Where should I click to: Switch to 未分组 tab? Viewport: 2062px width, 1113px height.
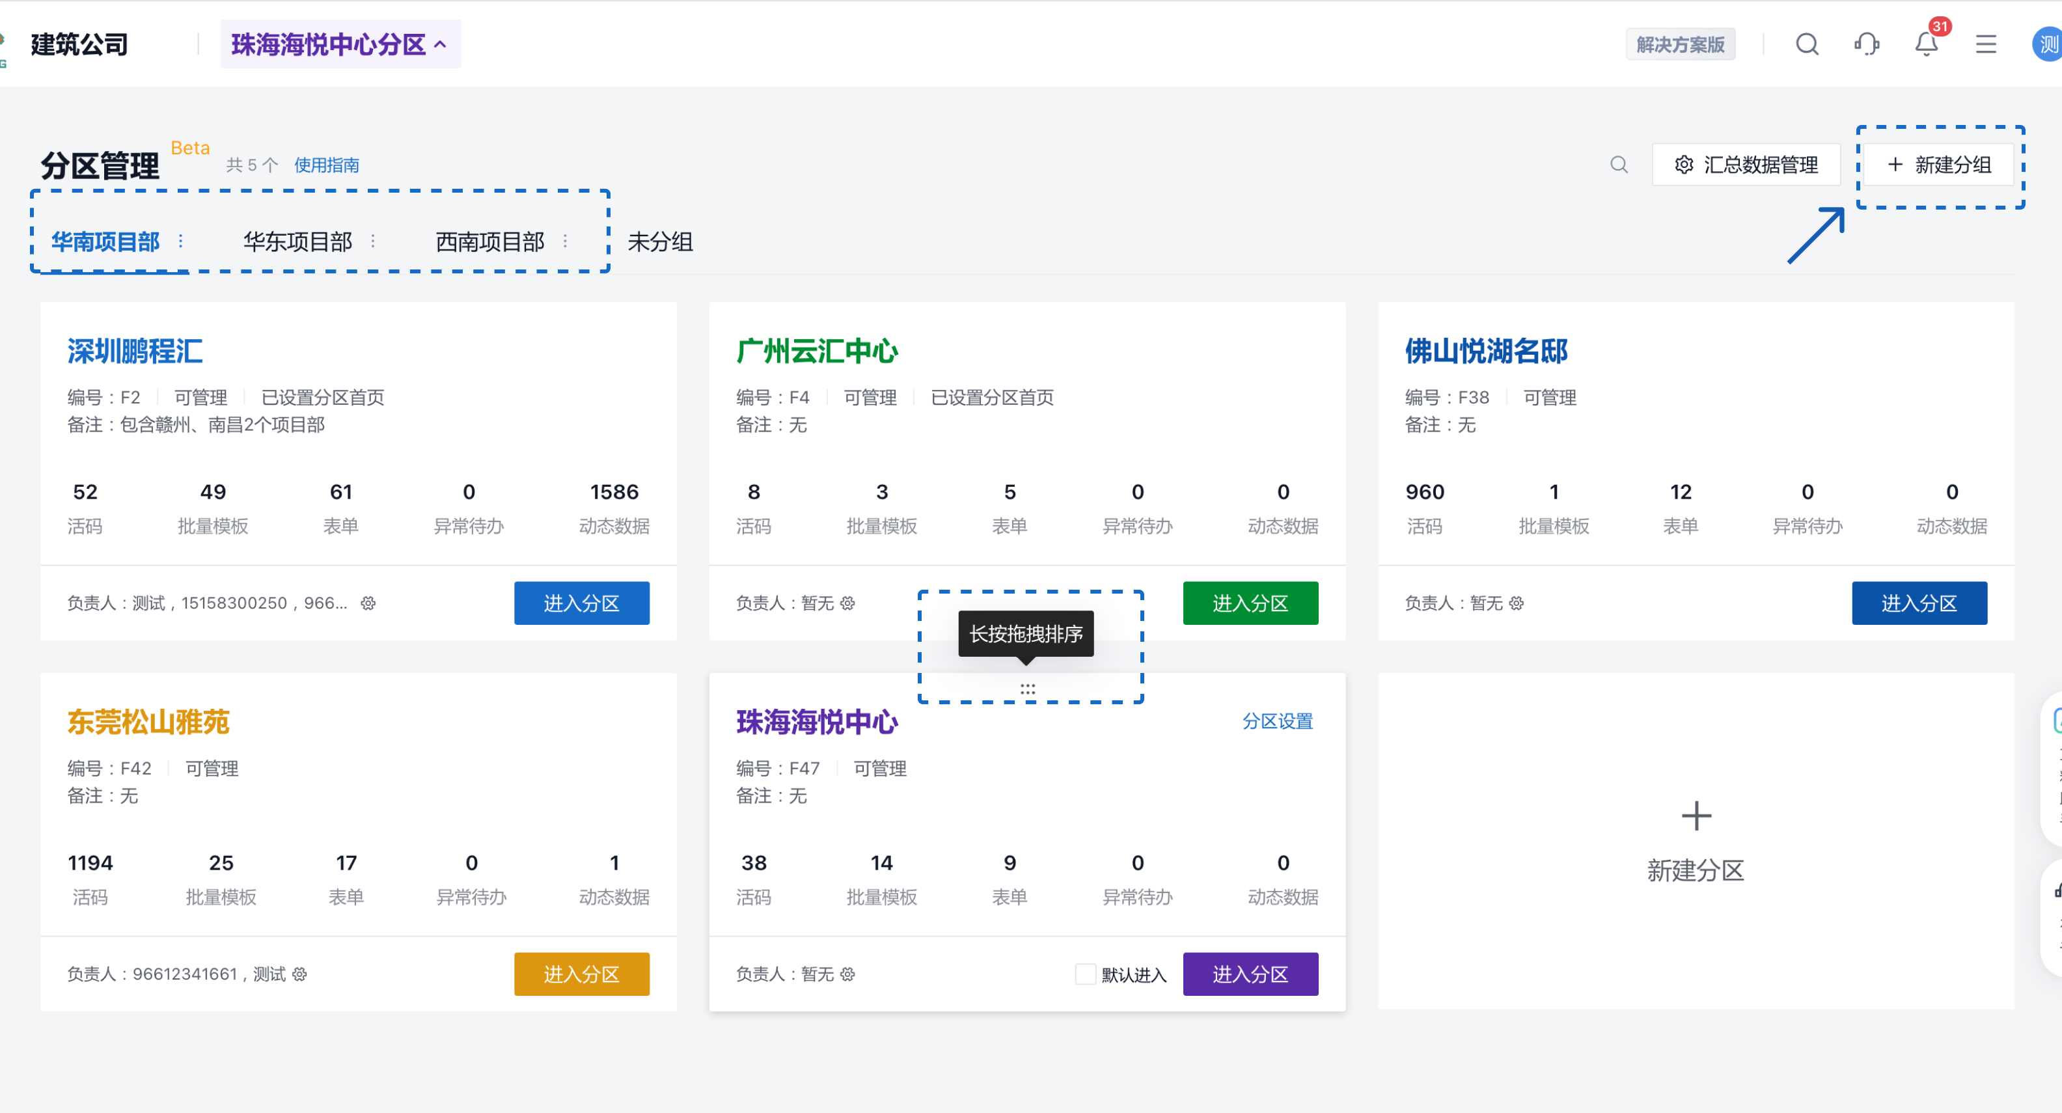(661, 241)
